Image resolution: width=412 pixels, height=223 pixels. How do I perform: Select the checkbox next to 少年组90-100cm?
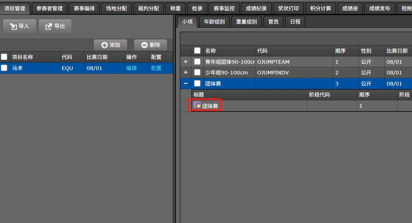pos(197,73)
